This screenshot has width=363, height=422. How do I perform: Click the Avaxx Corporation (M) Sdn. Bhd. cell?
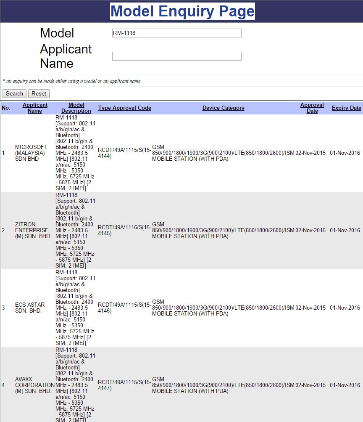coord(34,385)
